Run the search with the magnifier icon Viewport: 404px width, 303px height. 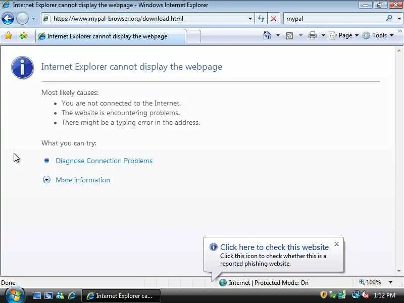(x=389, y=18)
